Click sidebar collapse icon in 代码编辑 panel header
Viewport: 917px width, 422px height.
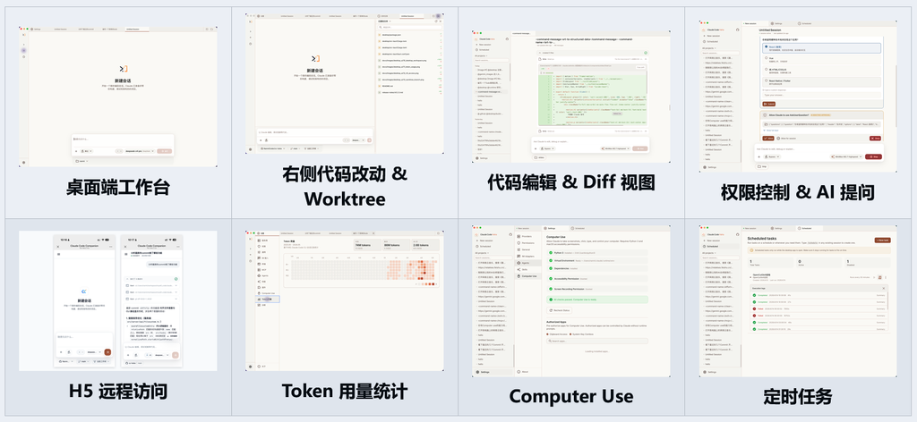coord(507,39)
